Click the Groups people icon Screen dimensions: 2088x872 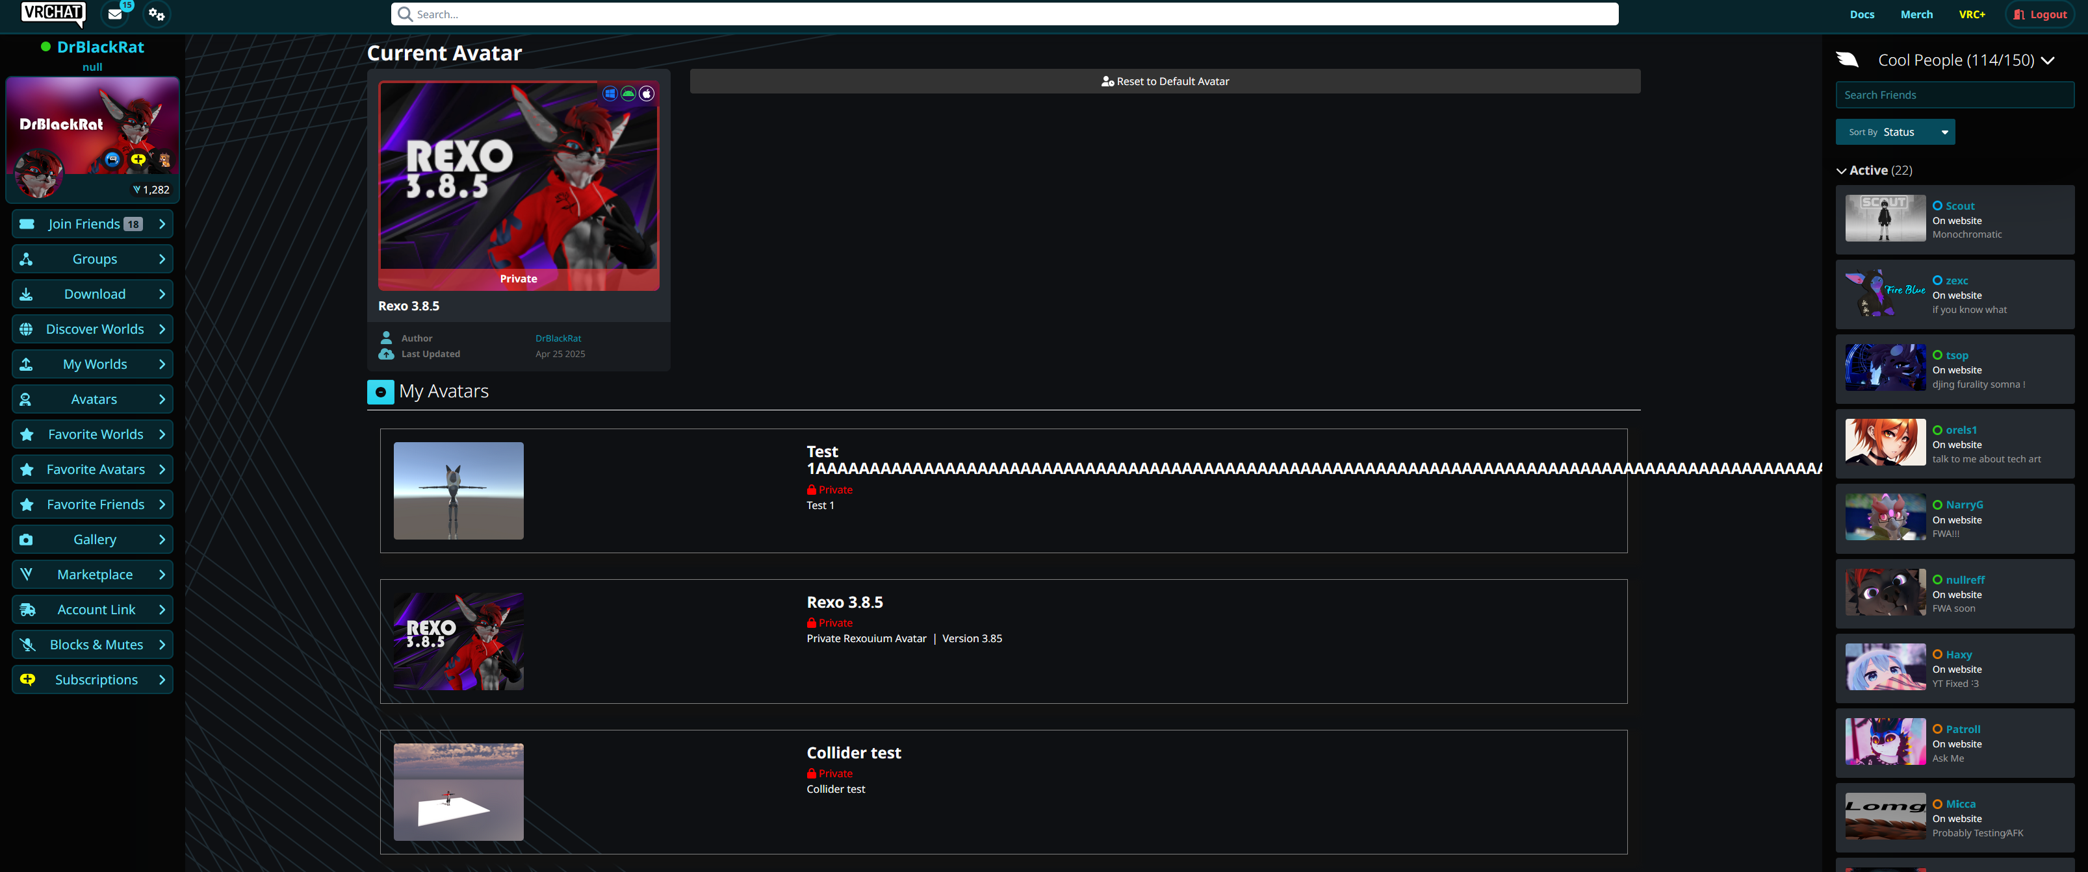click(27, 259)
